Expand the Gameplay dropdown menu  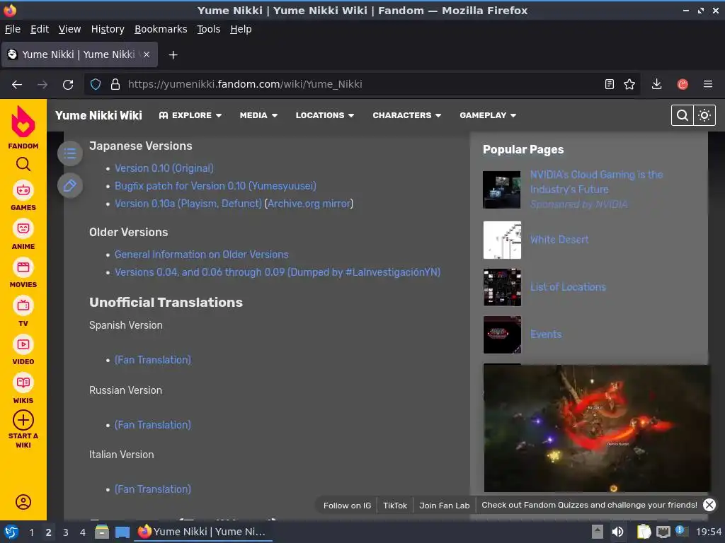(488, 115)
